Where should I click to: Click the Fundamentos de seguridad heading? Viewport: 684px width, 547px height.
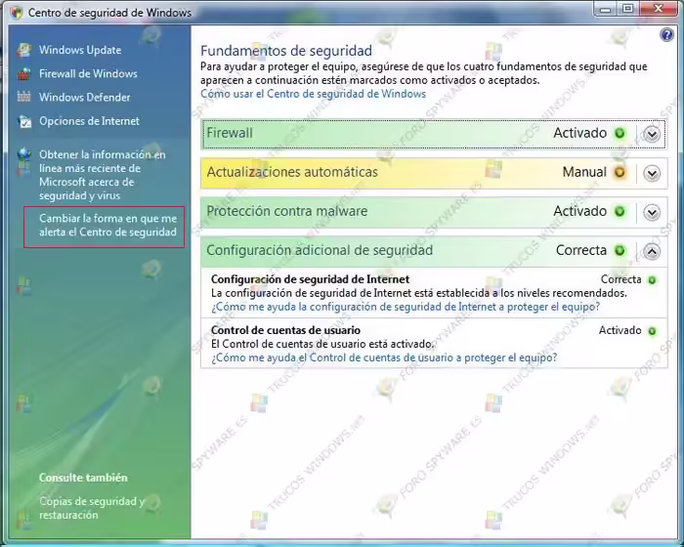(286, 51)
